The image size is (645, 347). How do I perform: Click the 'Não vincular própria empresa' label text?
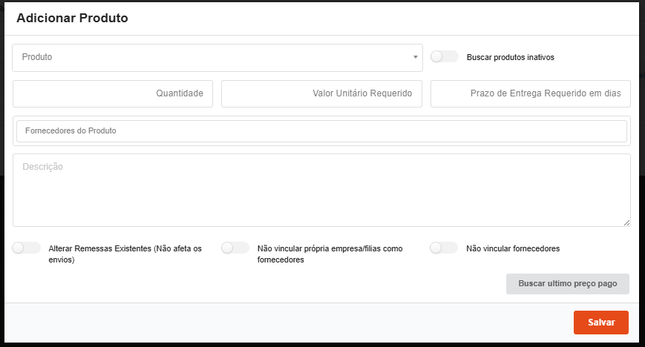coord(330,249)
